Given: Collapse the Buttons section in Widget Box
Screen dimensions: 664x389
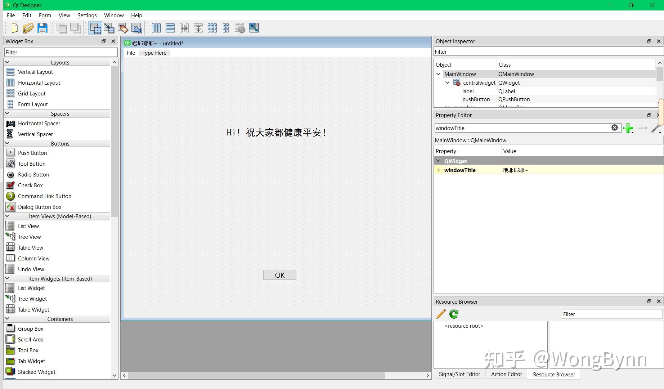Looking at the screenshot, I should 7,143.
